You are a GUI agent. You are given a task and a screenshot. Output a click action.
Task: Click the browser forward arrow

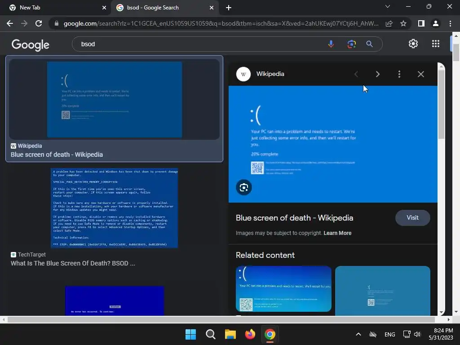tap(24, 23)
